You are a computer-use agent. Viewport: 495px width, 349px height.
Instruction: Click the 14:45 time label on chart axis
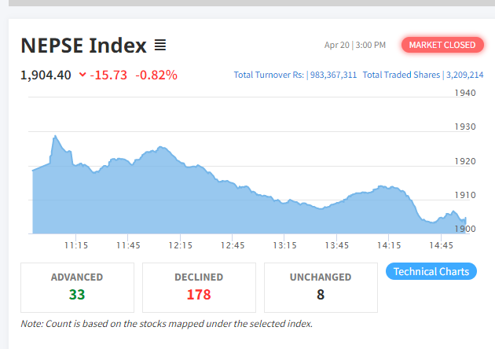[442, 245]
